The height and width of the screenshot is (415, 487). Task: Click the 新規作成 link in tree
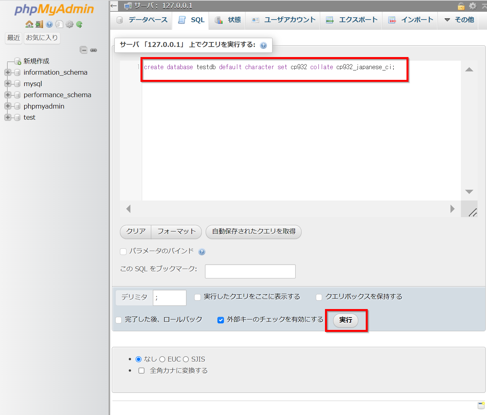click(37, 61)
